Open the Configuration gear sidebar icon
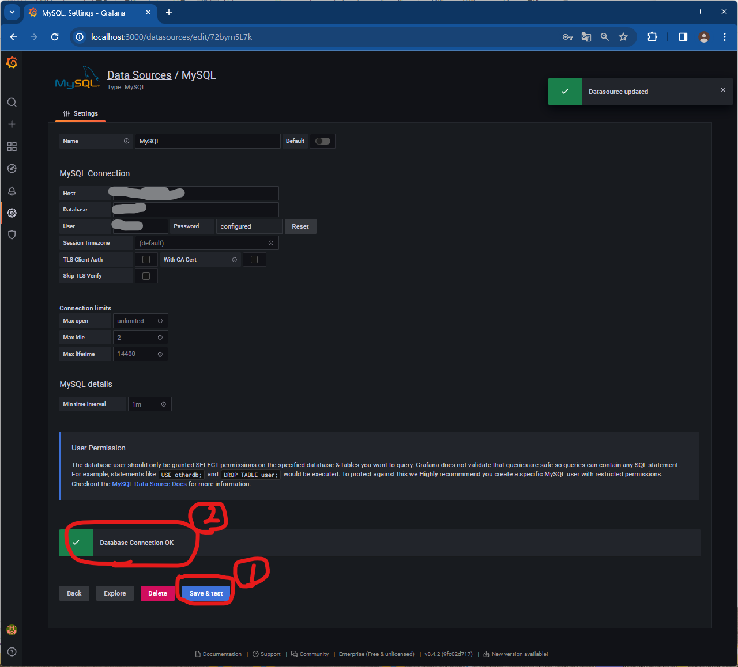This screenshot has width=738, height=667. click(x=12, y=213)
